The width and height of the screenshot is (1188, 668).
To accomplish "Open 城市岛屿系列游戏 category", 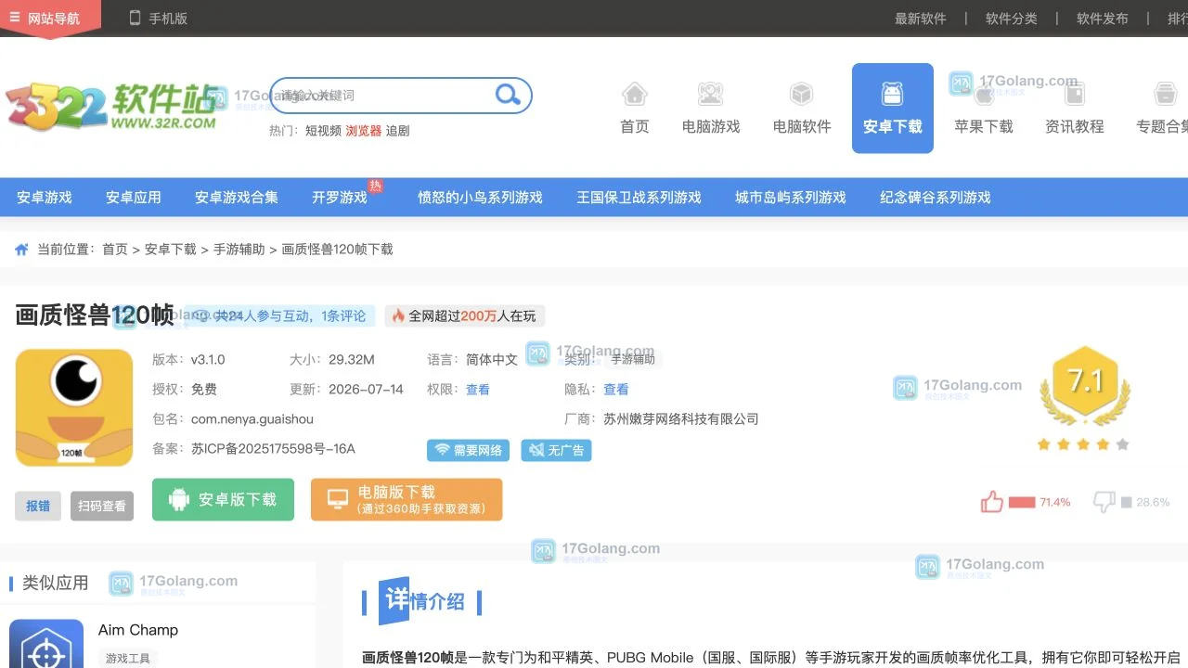I will point(791,198).
